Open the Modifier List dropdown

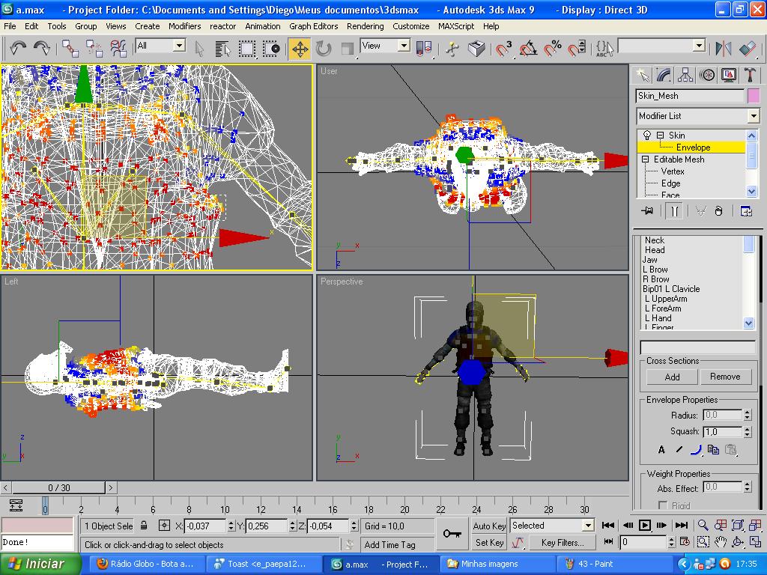pos(754,116)
